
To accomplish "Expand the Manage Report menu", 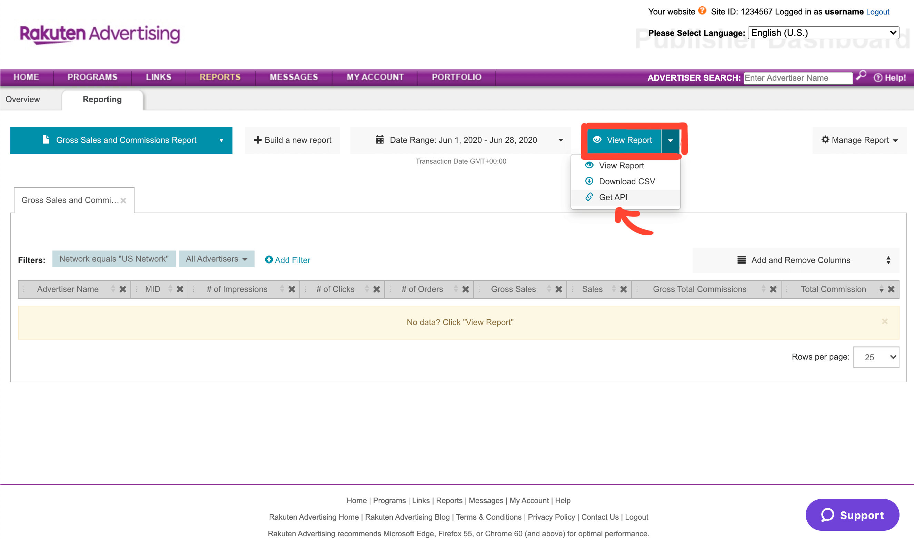I will click(860, 140).
